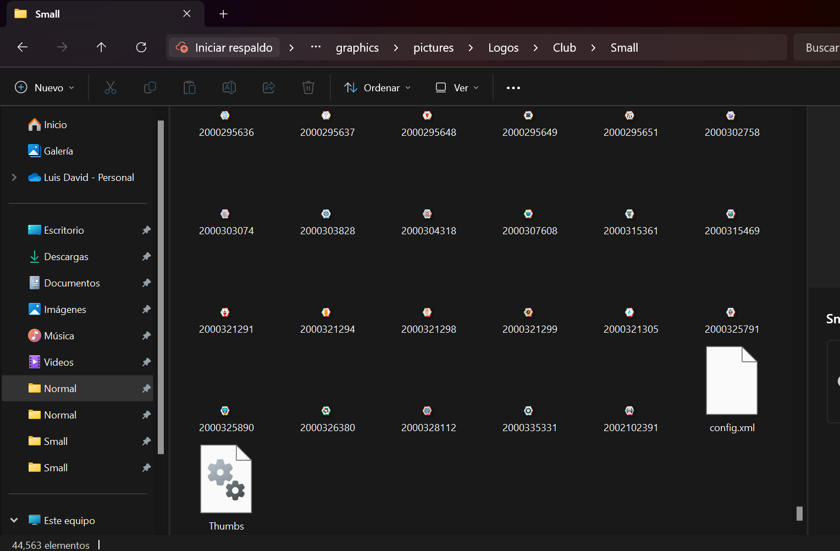
Task: Select the highlighted Normal sidebar folder
Action: click(79, 389)
